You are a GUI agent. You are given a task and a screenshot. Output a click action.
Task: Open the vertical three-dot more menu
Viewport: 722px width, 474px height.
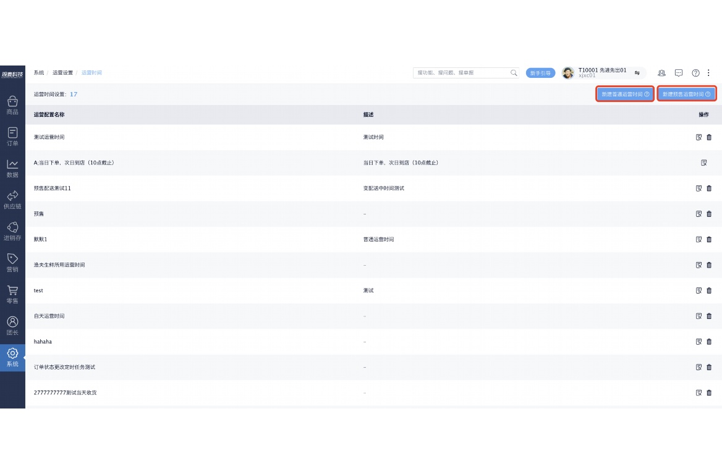click(709, 73)
